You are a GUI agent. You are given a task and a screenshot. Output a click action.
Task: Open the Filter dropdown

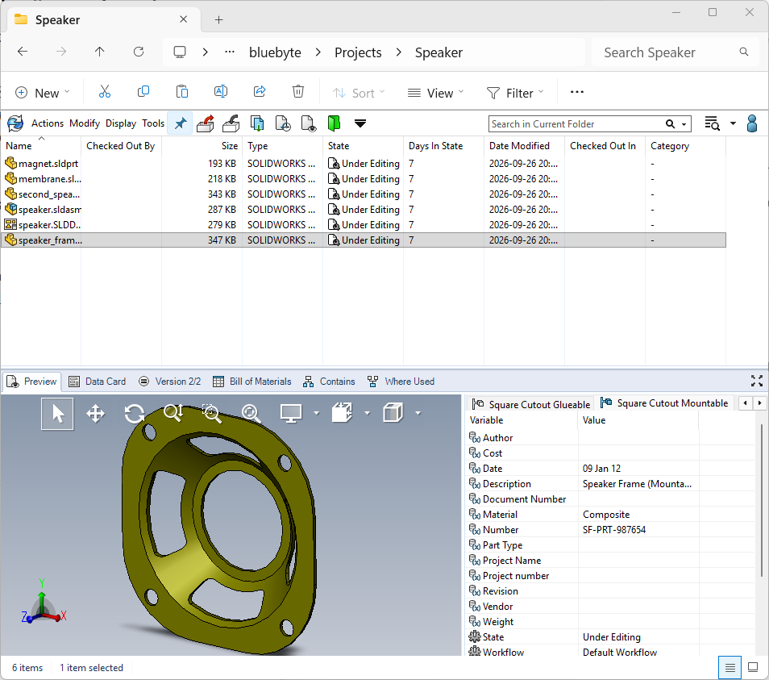coord(515,93)
